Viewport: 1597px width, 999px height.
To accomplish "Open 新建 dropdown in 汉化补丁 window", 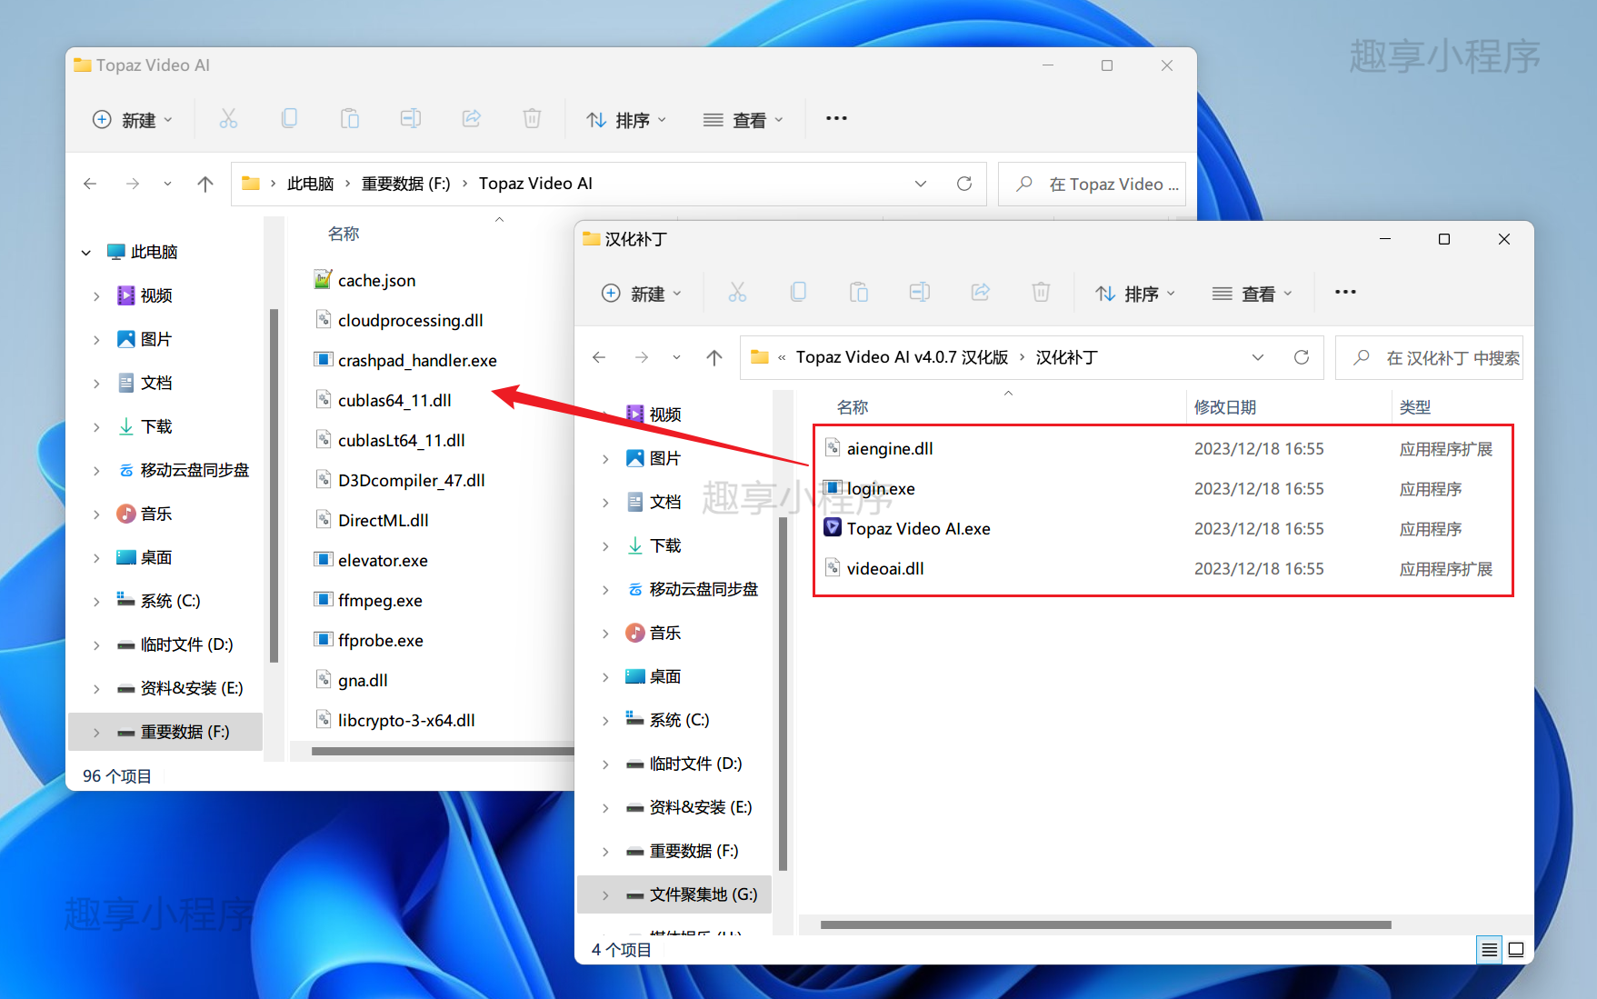I will pos(642,294).
